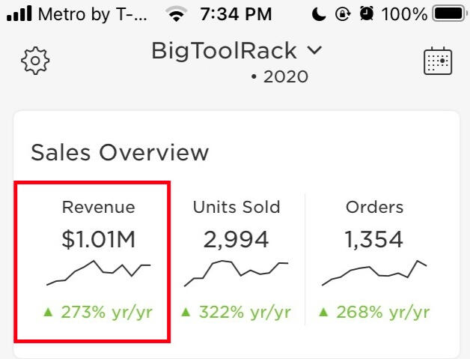The image size is (470, 359).
Task: Expand the BigToolRack account chevron
Action: 315,50
